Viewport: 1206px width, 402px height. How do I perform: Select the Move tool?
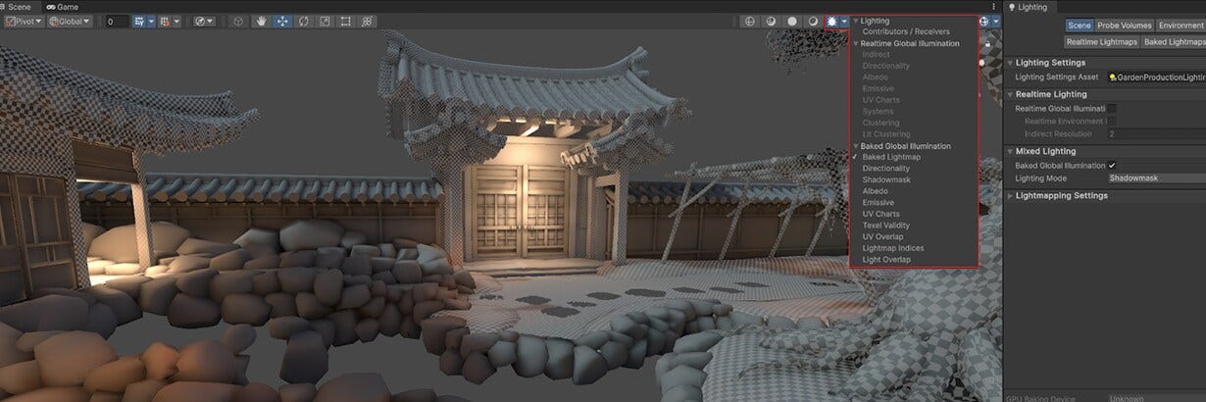[282, 21]
